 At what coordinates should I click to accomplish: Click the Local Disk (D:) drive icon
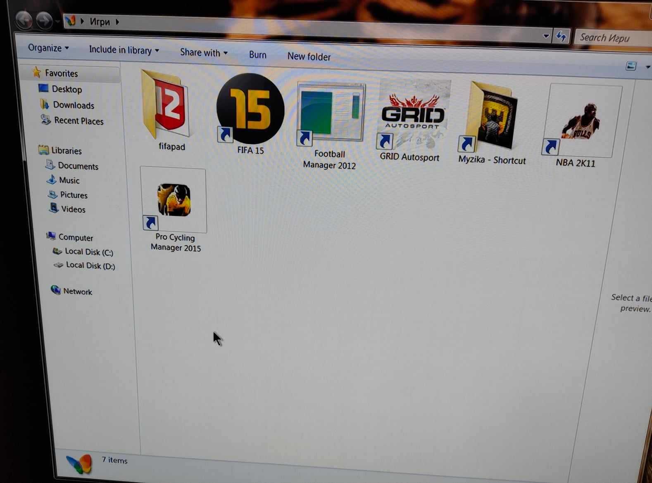(59, 265)
